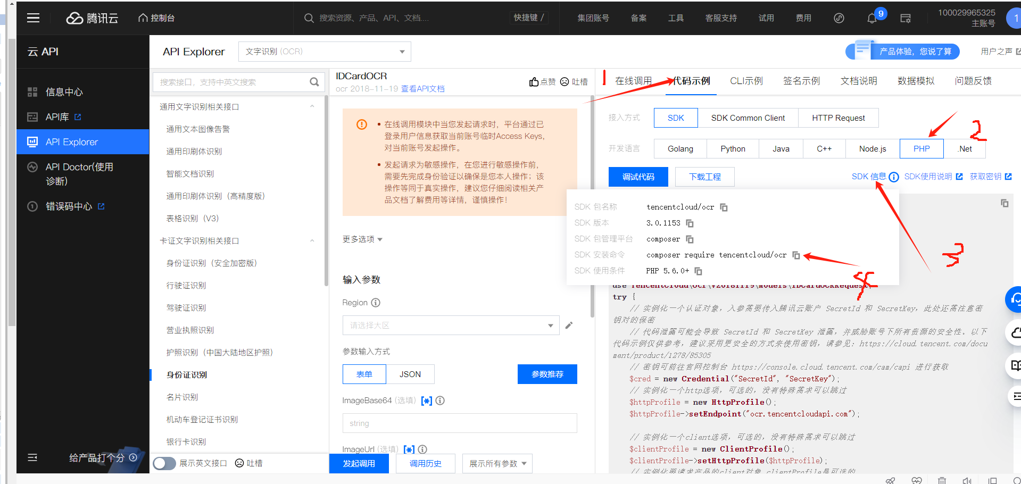Open the product dropdown 文字识别 (OCR)
The width and height of the screenshot is (1021, 484).
point(325,52)
